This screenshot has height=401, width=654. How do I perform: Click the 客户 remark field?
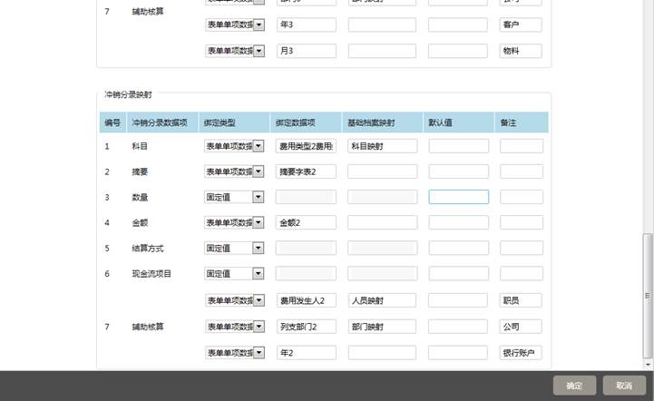click(x=521, y=25)
